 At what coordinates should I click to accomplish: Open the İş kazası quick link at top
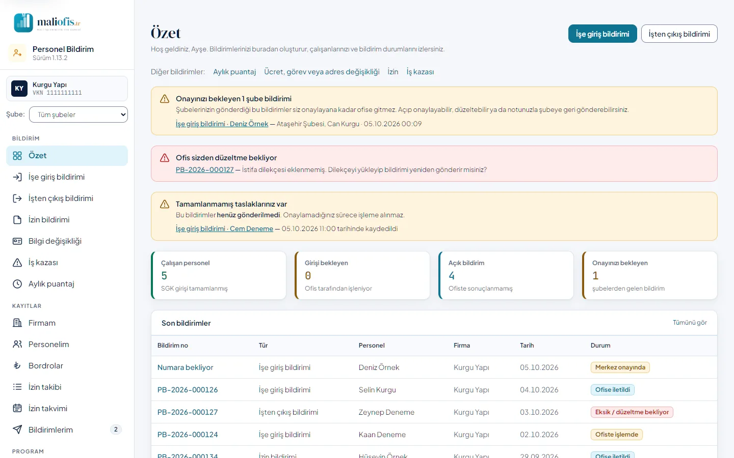(420, 72)
